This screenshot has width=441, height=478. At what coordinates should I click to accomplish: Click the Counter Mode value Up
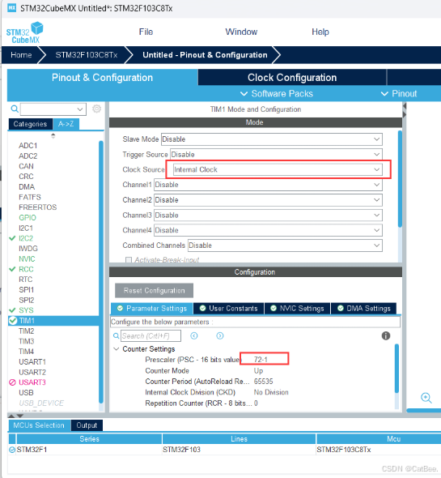tap(258, 371)
